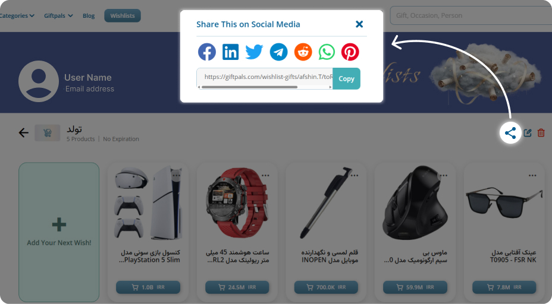The height and width of the screenshot is (304, 552).
Task: Close the share dialog
Action: point(359,24)
